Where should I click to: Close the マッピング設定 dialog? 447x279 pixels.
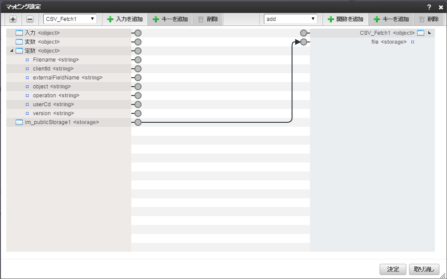click(441, 8)
